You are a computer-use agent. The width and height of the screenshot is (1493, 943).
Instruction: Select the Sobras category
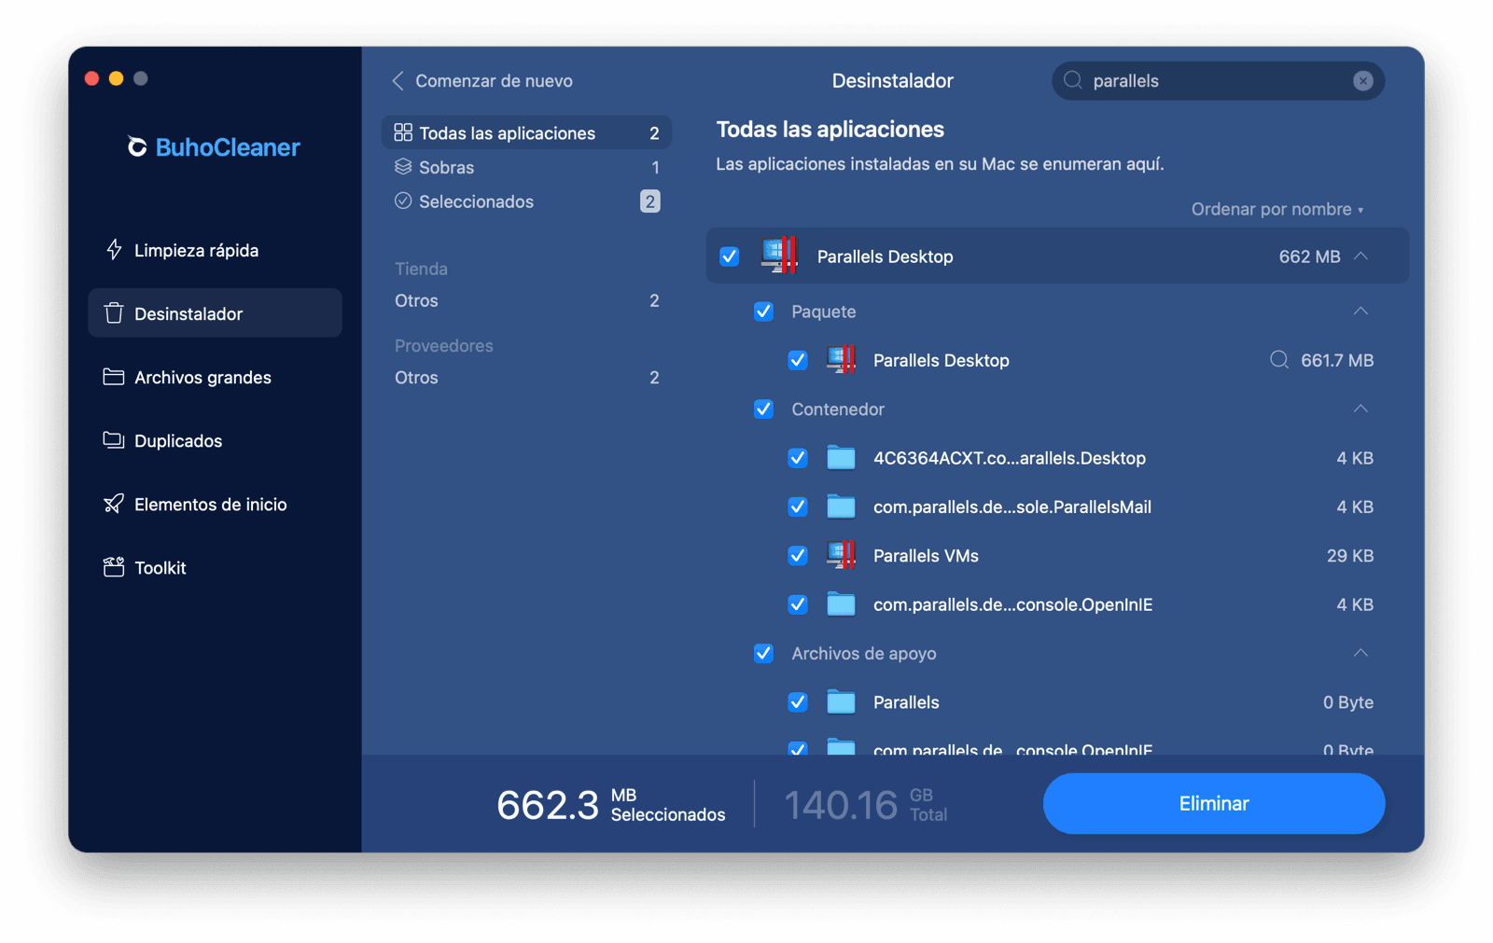point(446,167)
